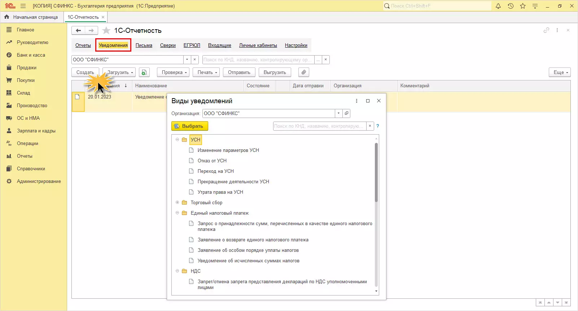This screenshot has height=311, width=578.
Task: Open Производство section in sidebar
Action: tap(32, 106)
